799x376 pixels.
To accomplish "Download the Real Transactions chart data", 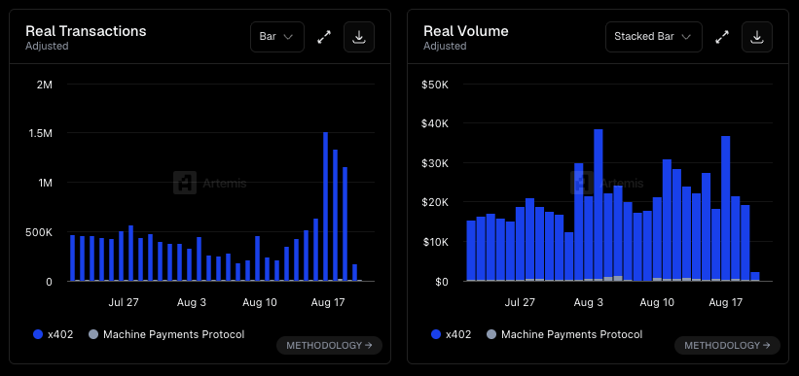I will click(x=359, y=37).
